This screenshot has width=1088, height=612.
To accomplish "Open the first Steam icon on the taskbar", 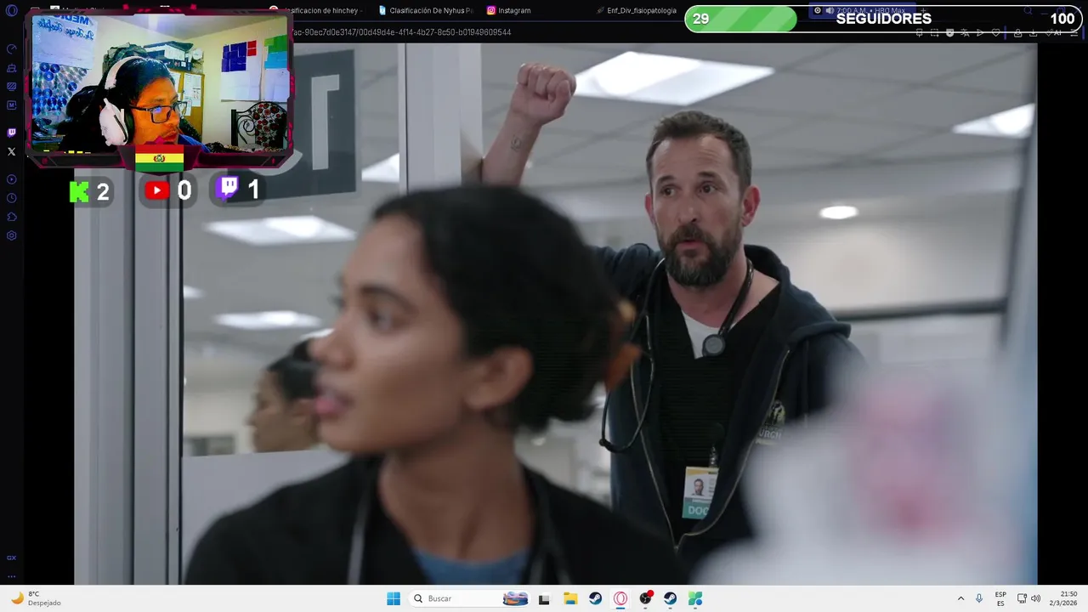I will 595,598.
